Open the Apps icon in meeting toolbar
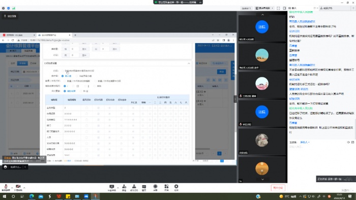356x200 pixels. click(x=166, y=188)
